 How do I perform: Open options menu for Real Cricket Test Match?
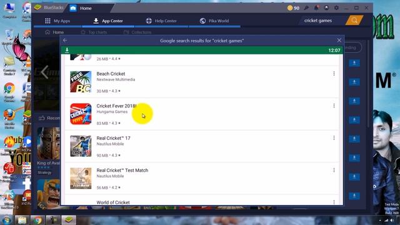coord(334,170)
